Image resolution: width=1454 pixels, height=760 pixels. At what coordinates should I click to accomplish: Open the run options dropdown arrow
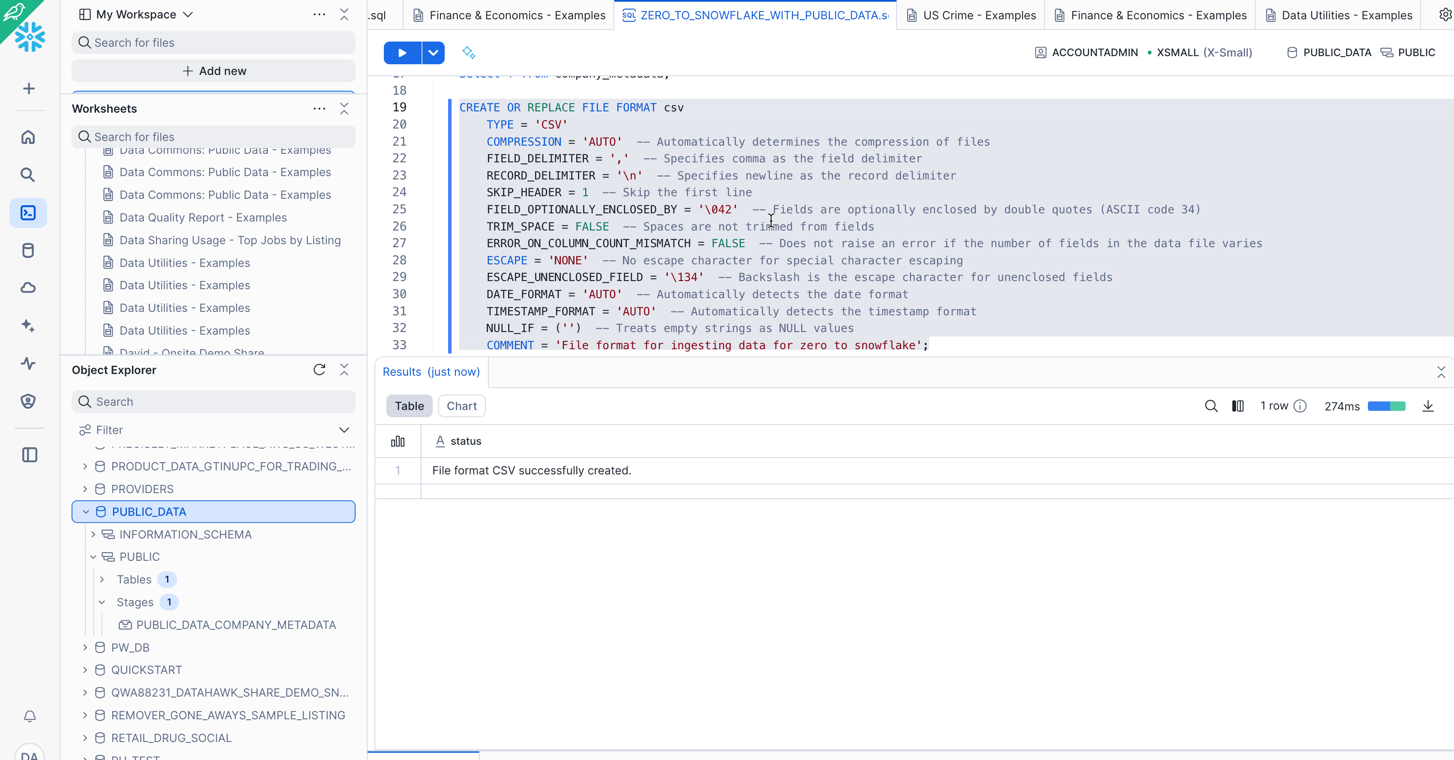(433, 53)
